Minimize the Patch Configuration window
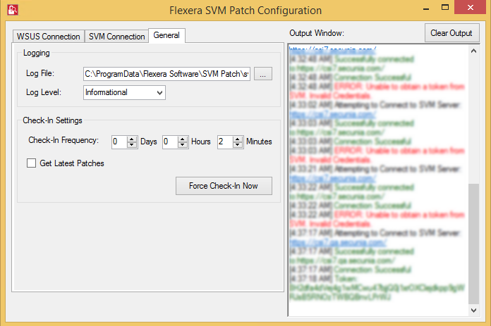Viewport: 491px width, 326px height. point(426,8)
